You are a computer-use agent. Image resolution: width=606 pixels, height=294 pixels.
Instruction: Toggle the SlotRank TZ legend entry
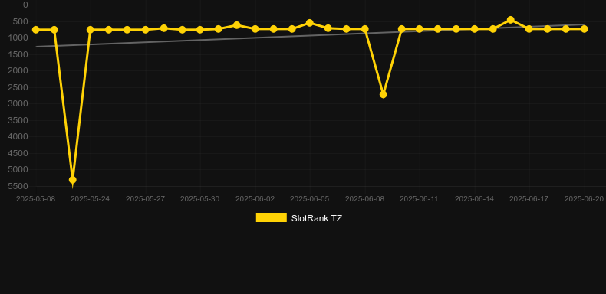coord(298,218)
